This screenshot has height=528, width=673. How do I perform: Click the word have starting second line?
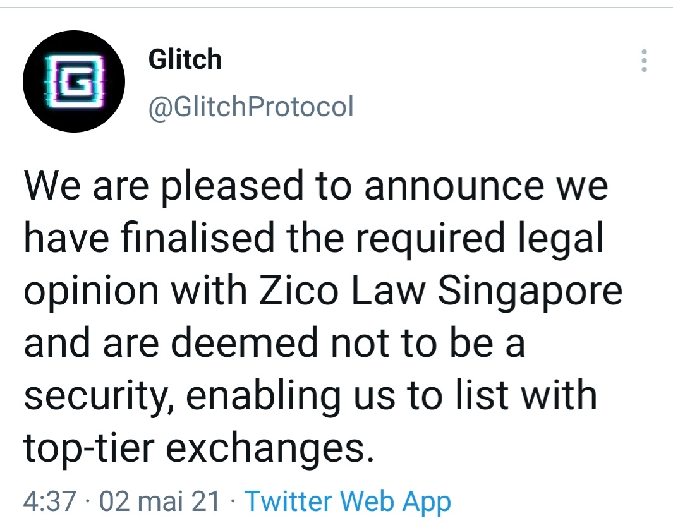[66, 237]
